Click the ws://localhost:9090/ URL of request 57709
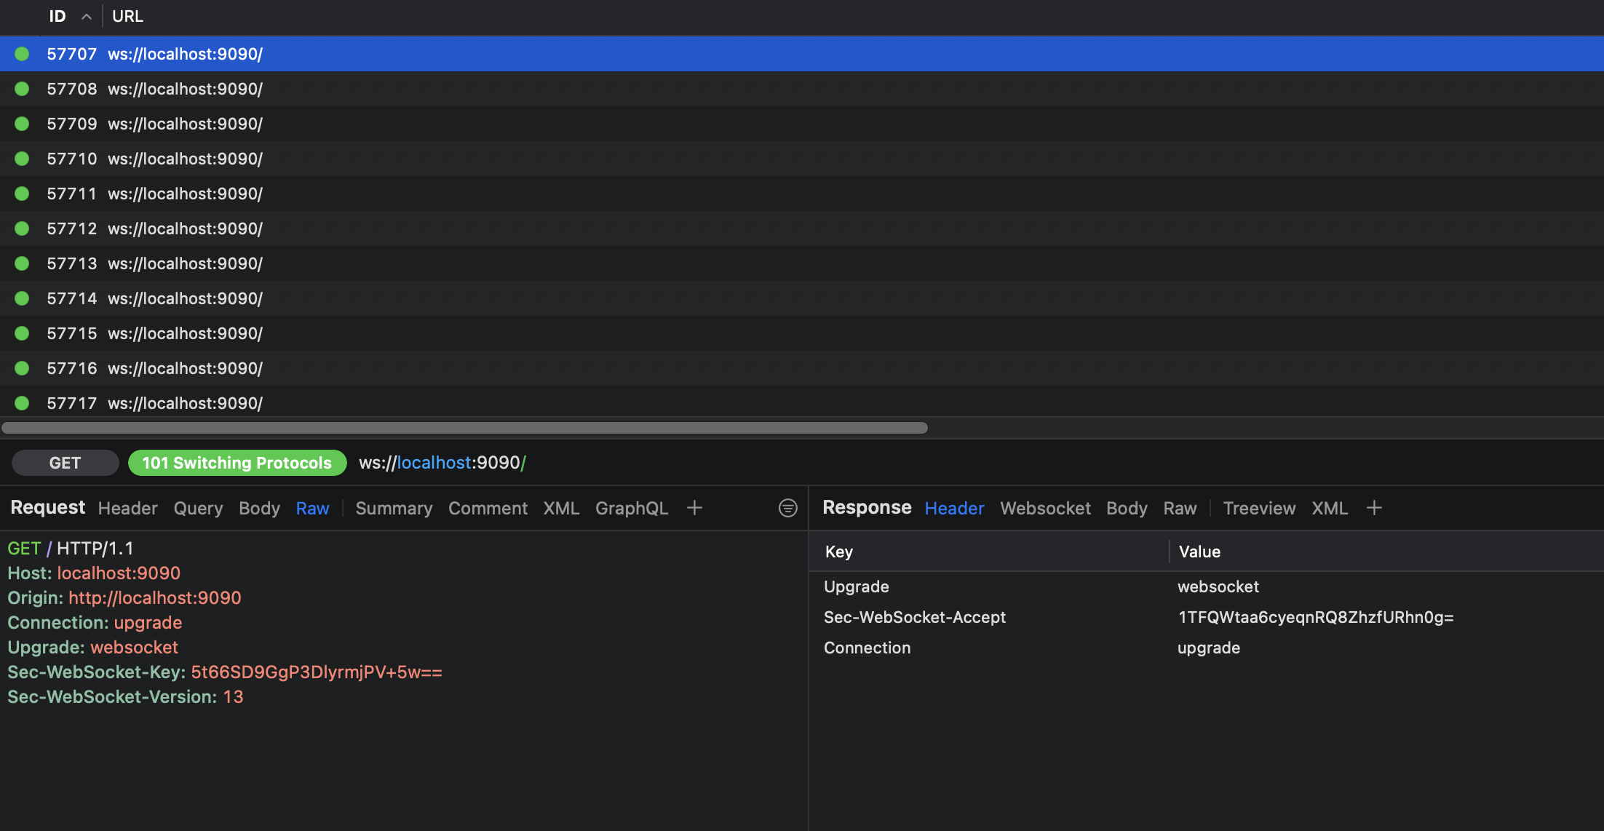Image resolution: width=1604 pixels, height=831 pixels. click(184, 124)
